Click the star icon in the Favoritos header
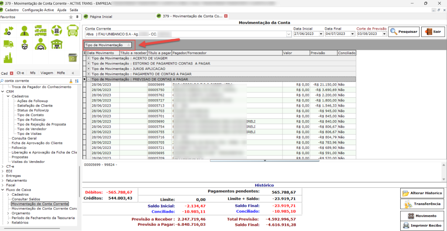Image resolution: width=447 pixels, height=231 pixels. click(x=71, y=17)
